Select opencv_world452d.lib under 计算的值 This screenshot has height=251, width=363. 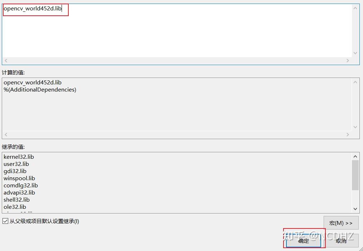(32, 82)
